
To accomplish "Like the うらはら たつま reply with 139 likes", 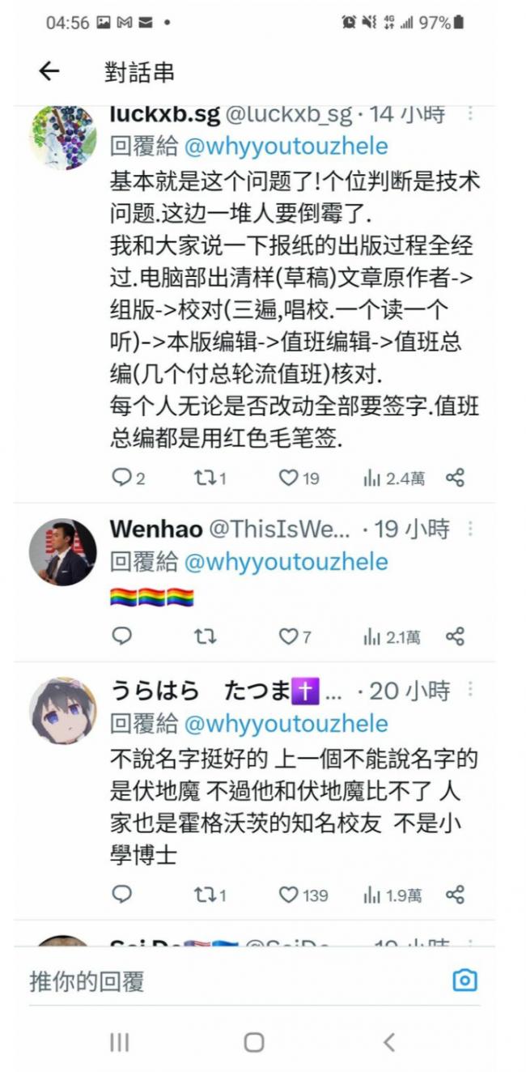I will coord(289,895).
